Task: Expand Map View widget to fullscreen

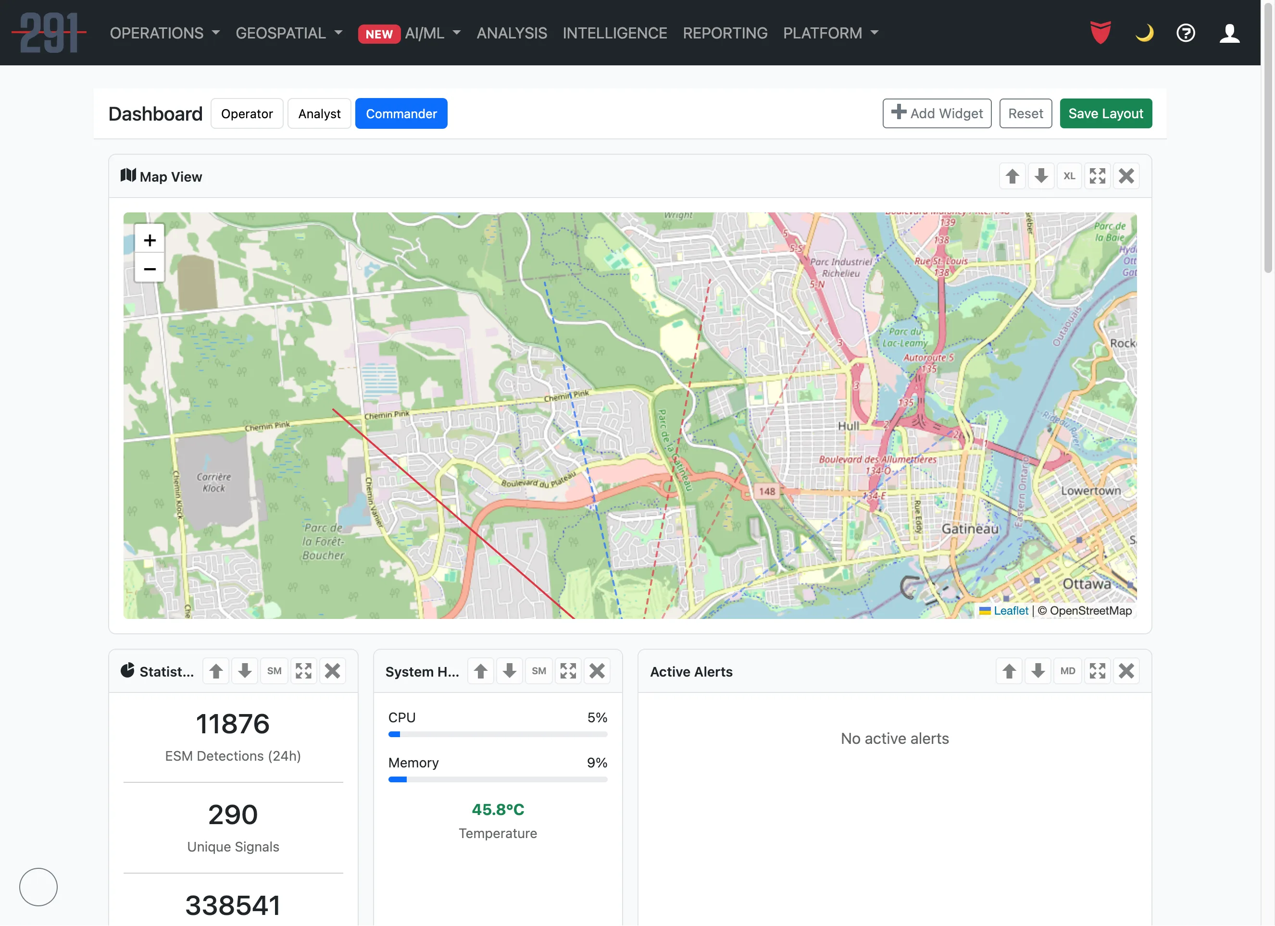Action: [x=1097, y=176]
